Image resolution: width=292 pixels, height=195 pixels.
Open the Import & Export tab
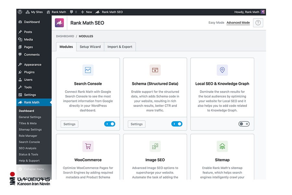click(x=120, y=47)
